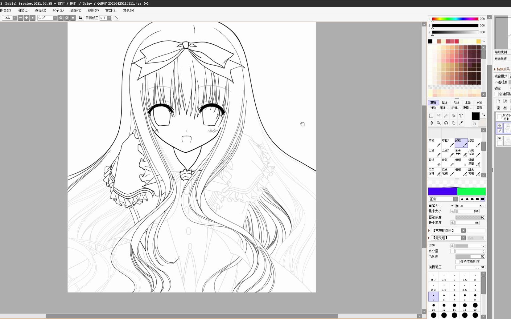Image resolution: width=511 pixels, height=319 pixels.
Task: Open the rotation angle dropdown
Action: click(x=55, y=18)
